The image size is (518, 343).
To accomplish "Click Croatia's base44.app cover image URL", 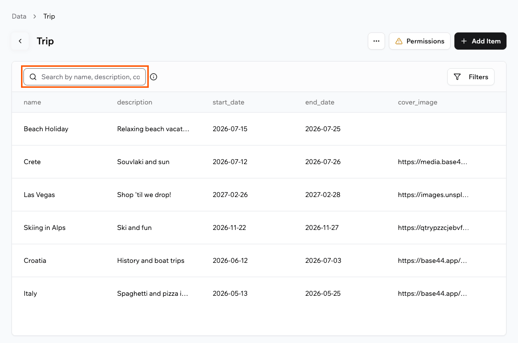I will [x=432, y=260].
